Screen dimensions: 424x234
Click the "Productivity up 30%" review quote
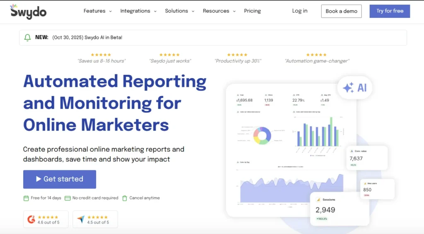pos(238,61)
